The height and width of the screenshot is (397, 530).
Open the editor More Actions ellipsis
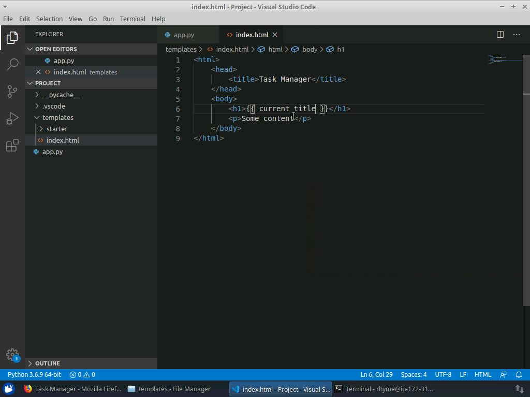[x=517, y=35]
